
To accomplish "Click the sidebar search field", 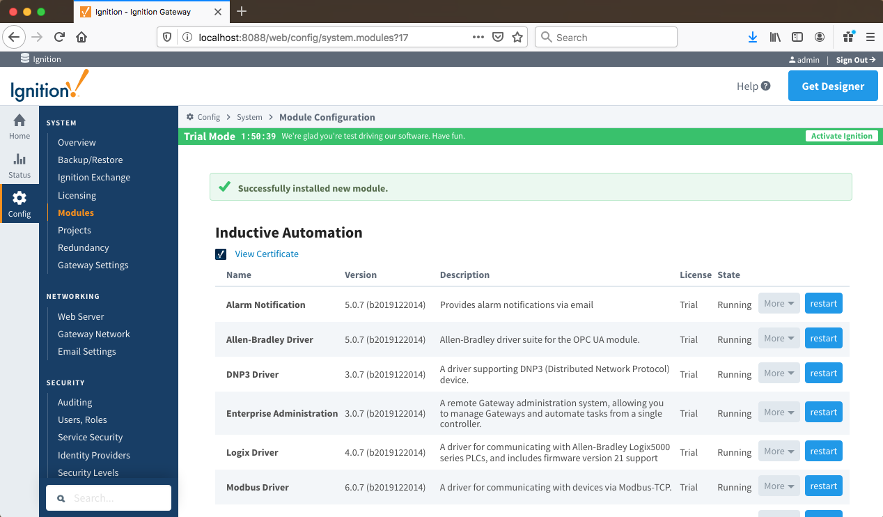I will coord(109,498).
